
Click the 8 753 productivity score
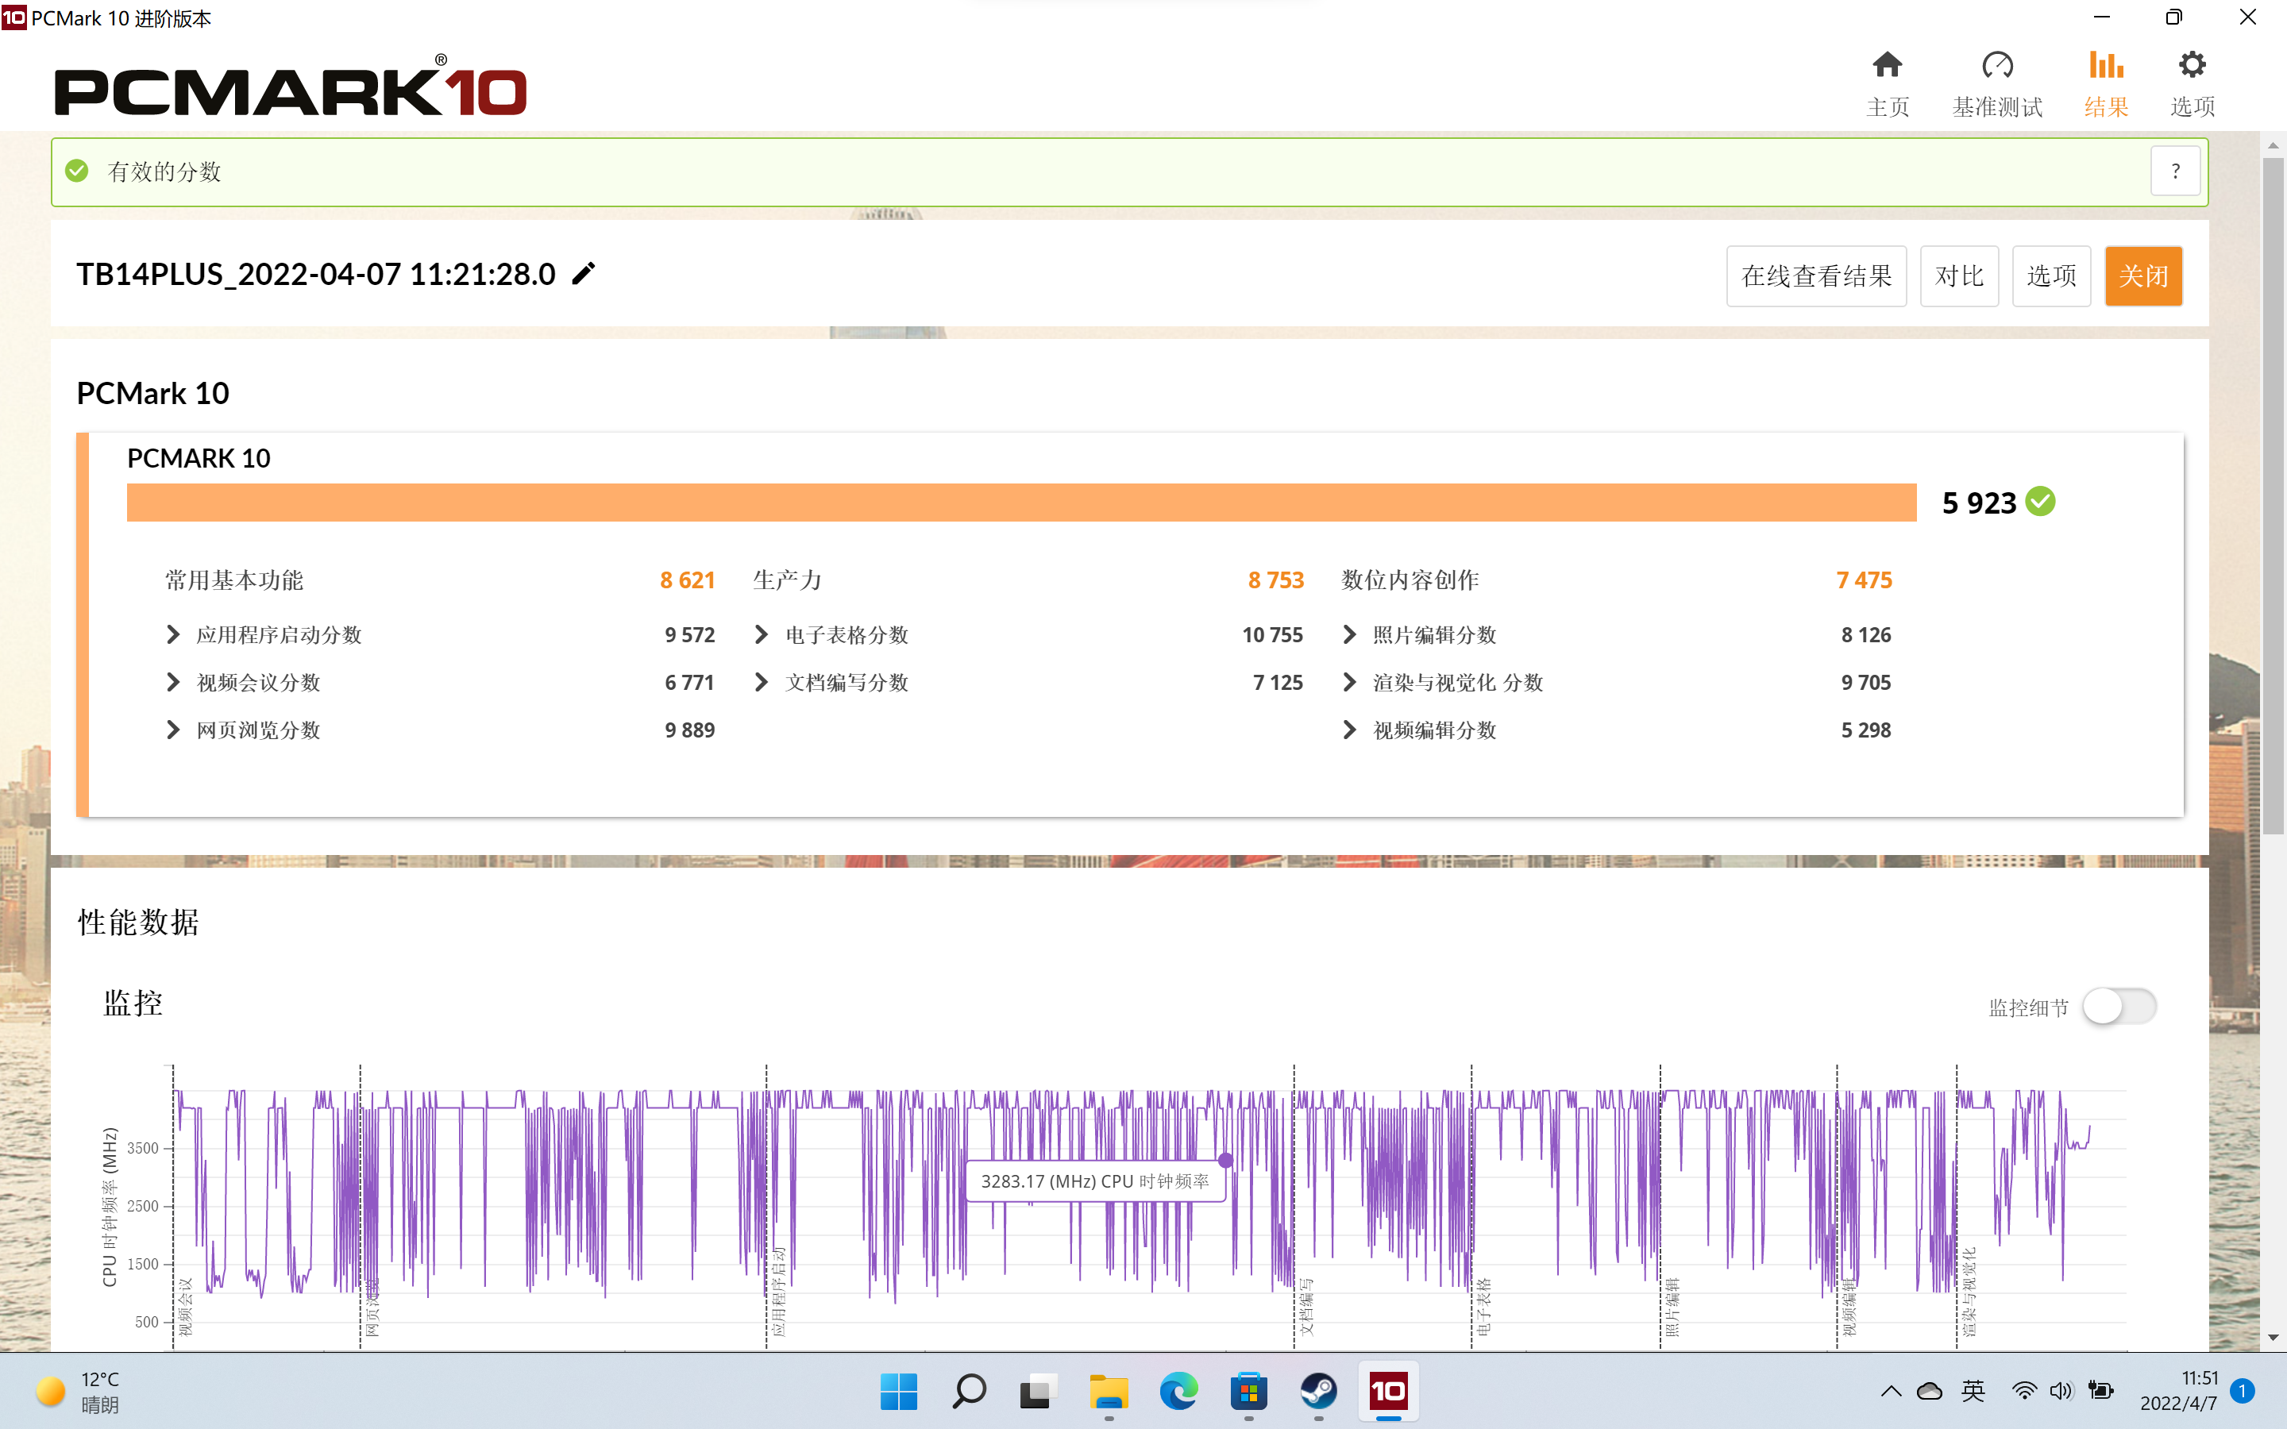[1275, 580]
